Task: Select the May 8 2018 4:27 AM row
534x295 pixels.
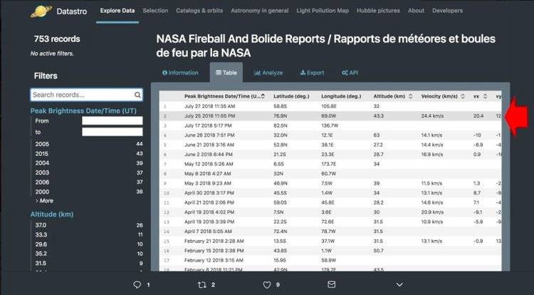Action: click(330, 174)
